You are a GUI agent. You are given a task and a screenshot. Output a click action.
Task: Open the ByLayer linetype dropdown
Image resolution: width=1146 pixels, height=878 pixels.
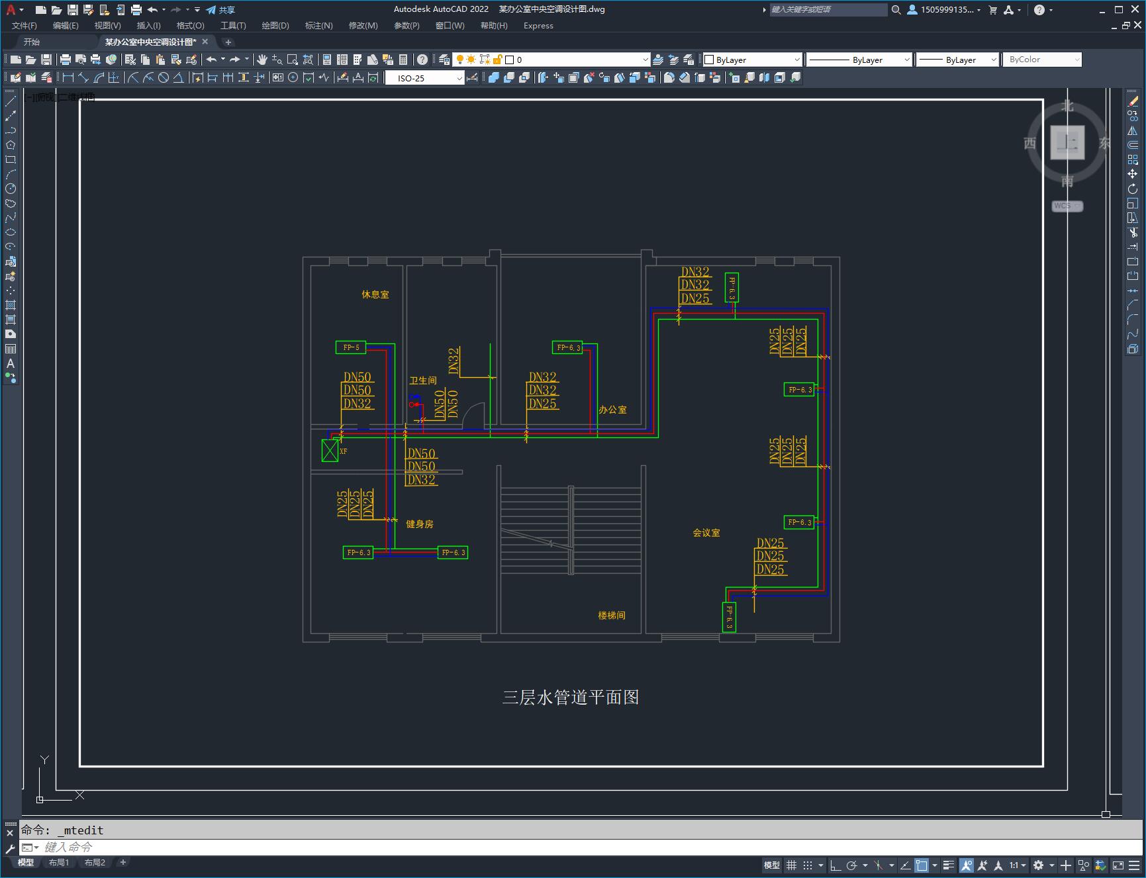point(859,60)
